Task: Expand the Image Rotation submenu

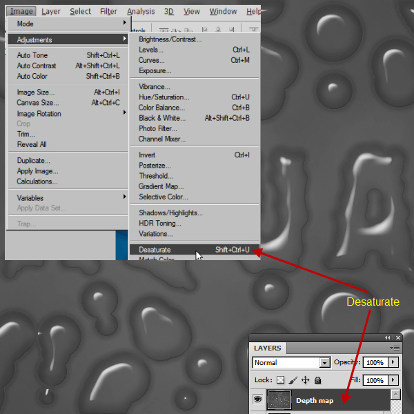Action: [x=39, y=114]
